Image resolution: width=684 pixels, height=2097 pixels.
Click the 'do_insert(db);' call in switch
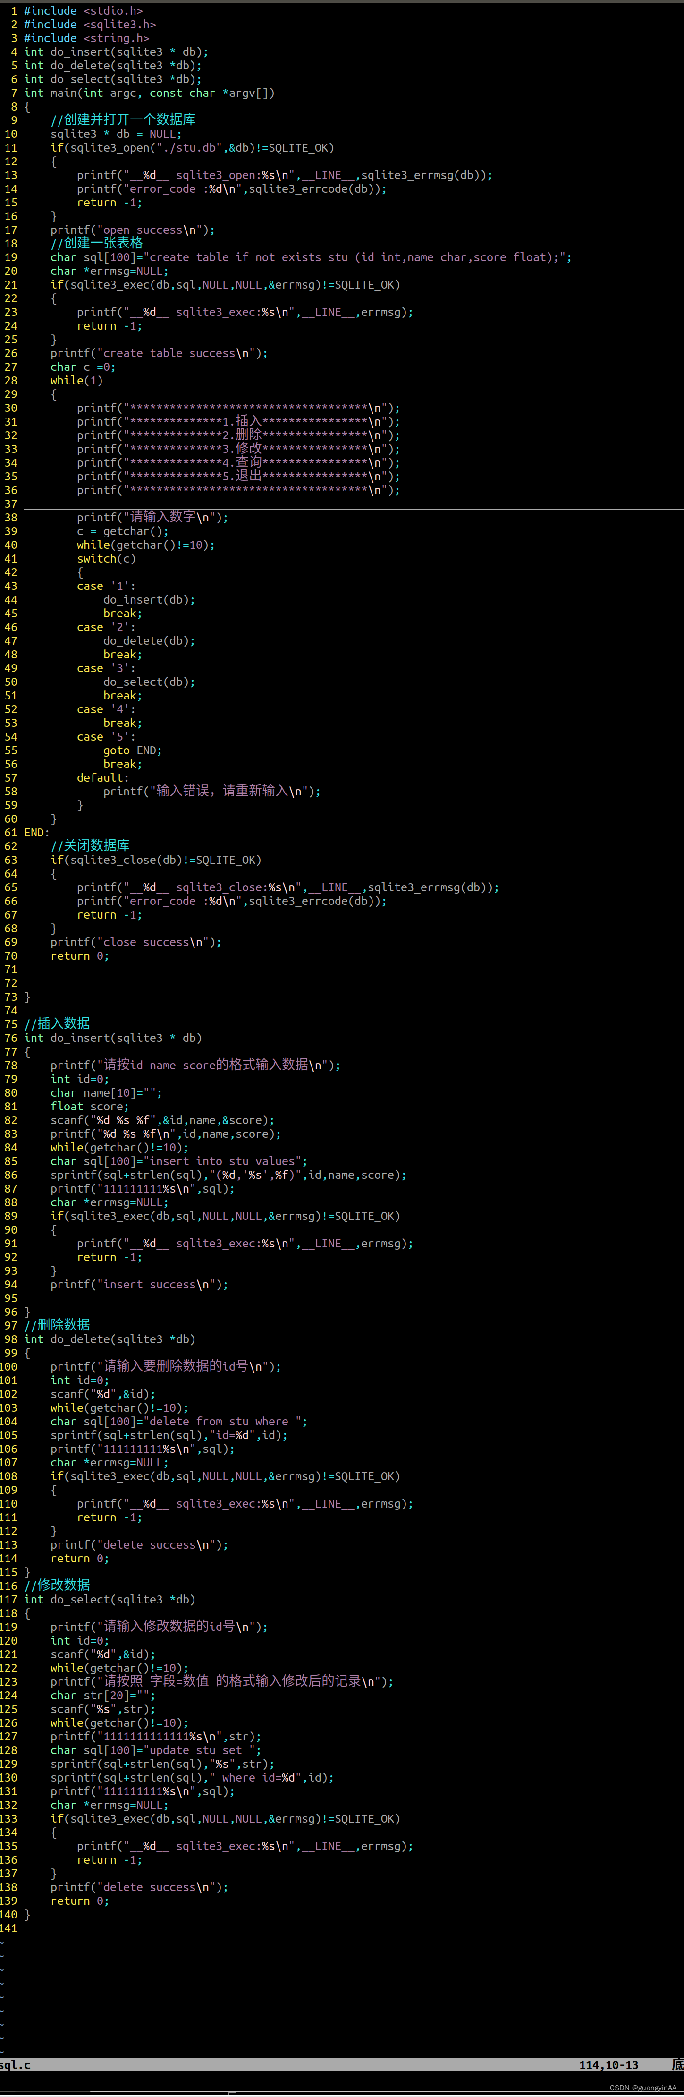tap(149, 600)
